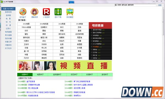165x99 pixels.
Task: Switch to the 游戏种子 tab
Action: point(105,75)
